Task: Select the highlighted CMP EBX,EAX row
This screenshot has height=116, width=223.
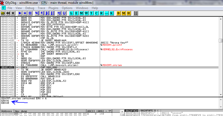Action: [x=110, y=67]
